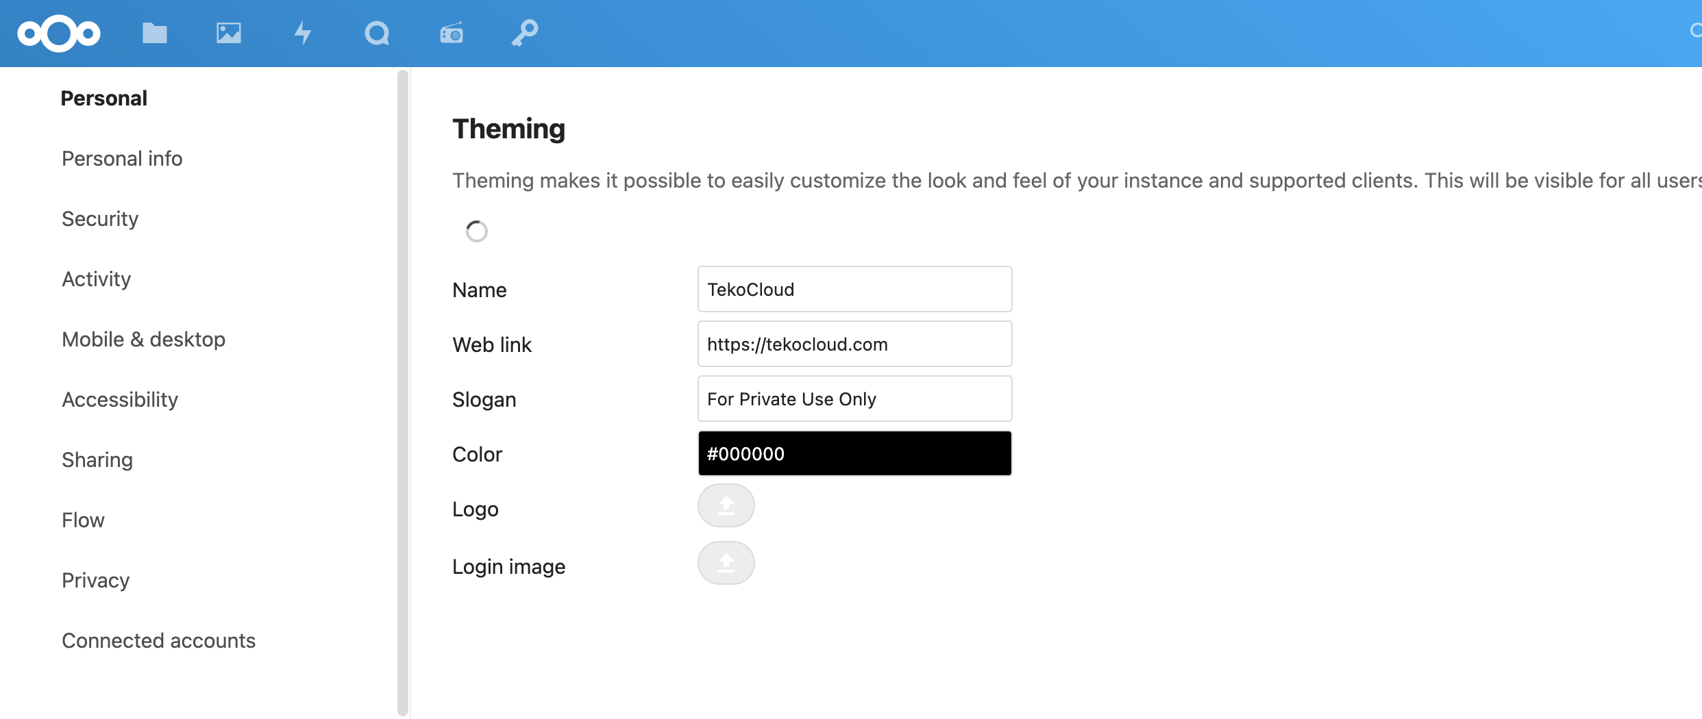Click the Slogan label

(x=484, y=399)
